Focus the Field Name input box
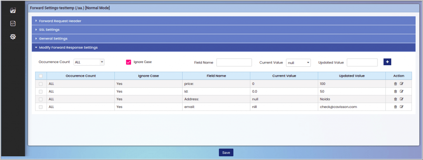Screen dimensions: 423x160 point(234,63)
